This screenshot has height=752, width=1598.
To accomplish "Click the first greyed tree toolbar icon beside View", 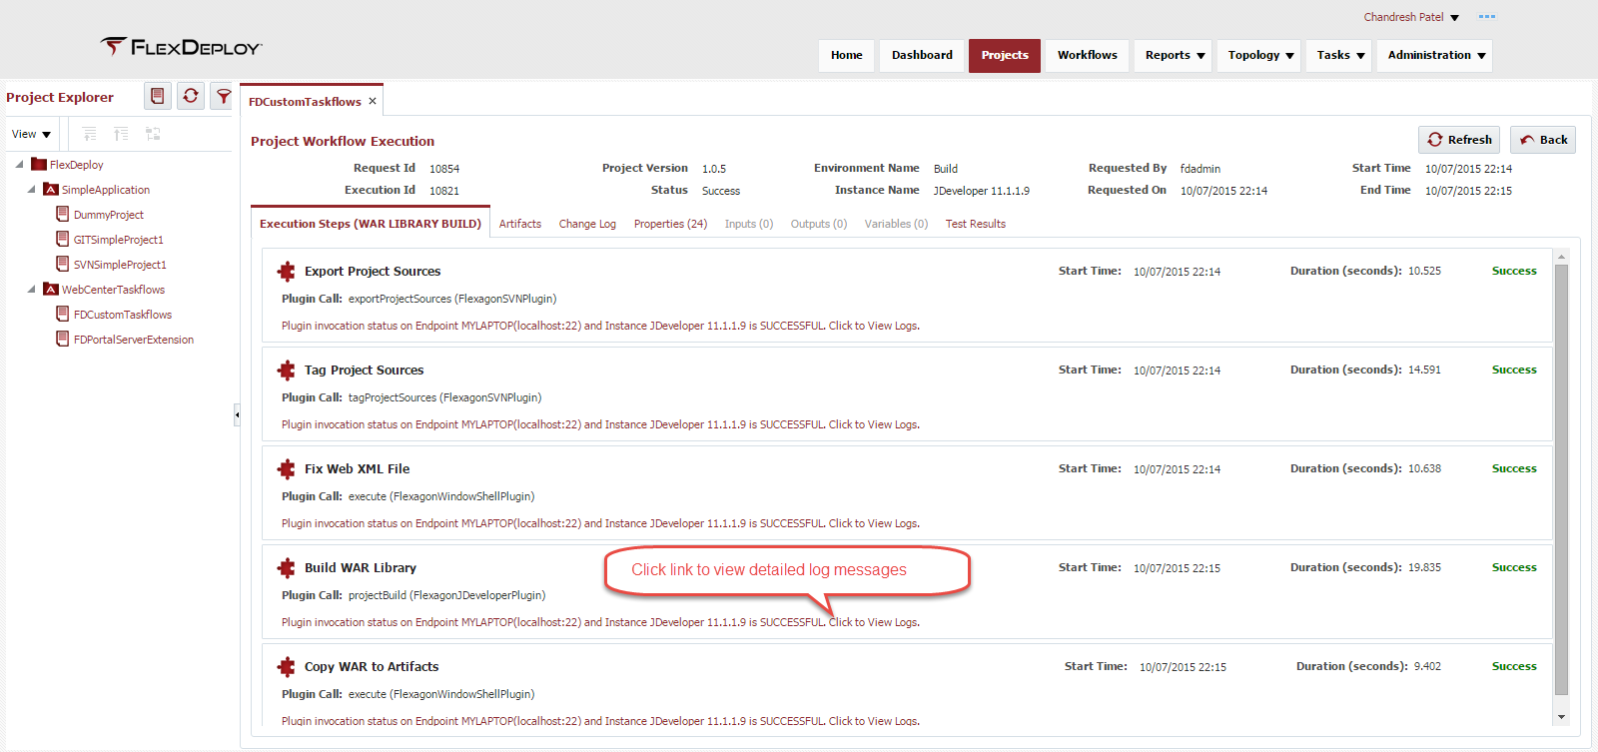I will 89,134.
